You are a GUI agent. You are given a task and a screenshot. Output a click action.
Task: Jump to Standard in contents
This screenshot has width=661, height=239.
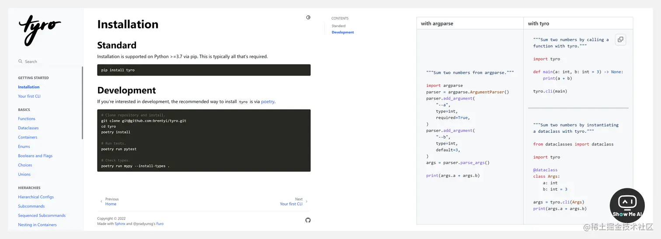pos(339,26)
